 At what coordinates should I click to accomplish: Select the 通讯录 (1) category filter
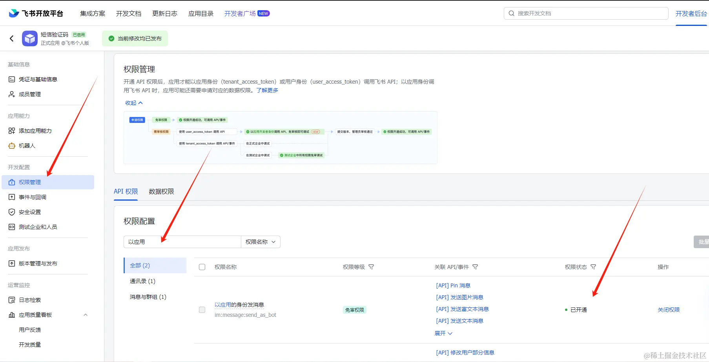click(x=143, y=281)
